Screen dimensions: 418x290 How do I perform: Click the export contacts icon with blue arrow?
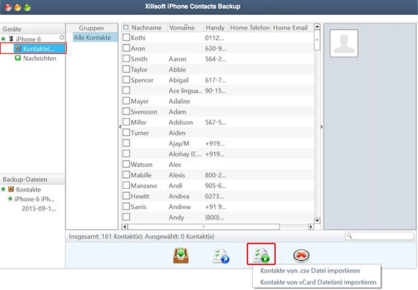click(x=221, y=256)
